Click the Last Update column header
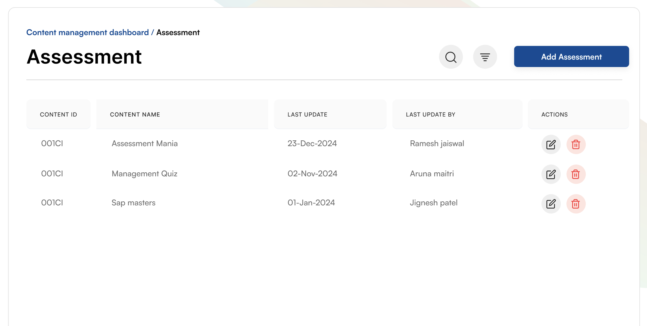Screen dimensions: 647x326 [x=307, y=115]
